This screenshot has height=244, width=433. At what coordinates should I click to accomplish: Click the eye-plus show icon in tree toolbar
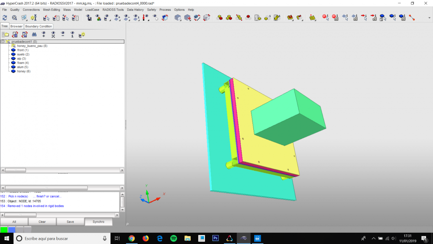(x=44, y=35)
